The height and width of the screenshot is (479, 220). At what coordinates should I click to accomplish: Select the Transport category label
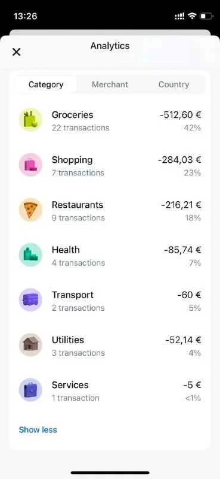pyautogui.click(x=73, y=295)
